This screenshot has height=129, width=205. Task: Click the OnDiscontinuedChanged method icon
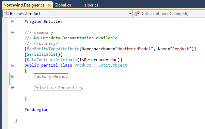tap(137, 13)
